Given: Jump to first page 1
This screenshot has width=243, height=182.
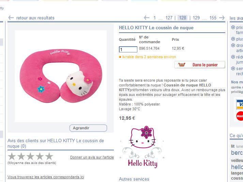Looking at the screenshot, I should (x=154, y=18).
